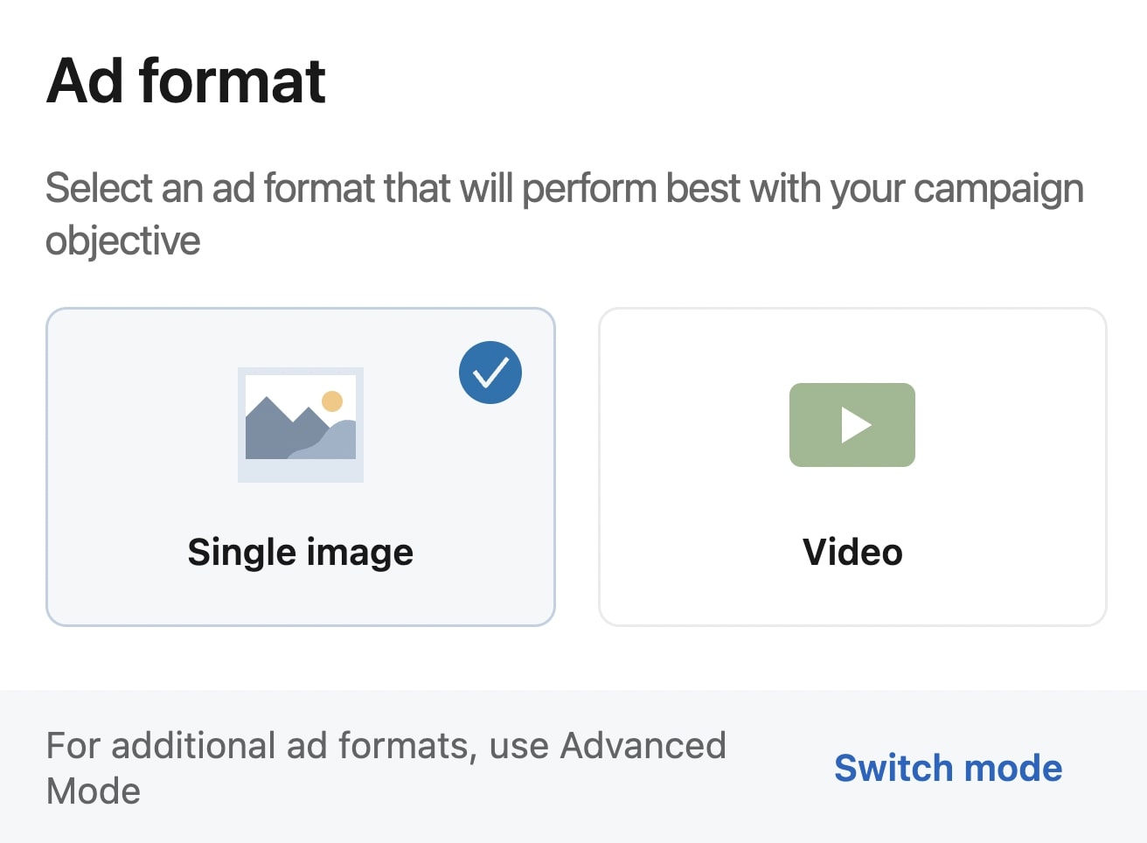Toggle selection of the Video format card

852,466
